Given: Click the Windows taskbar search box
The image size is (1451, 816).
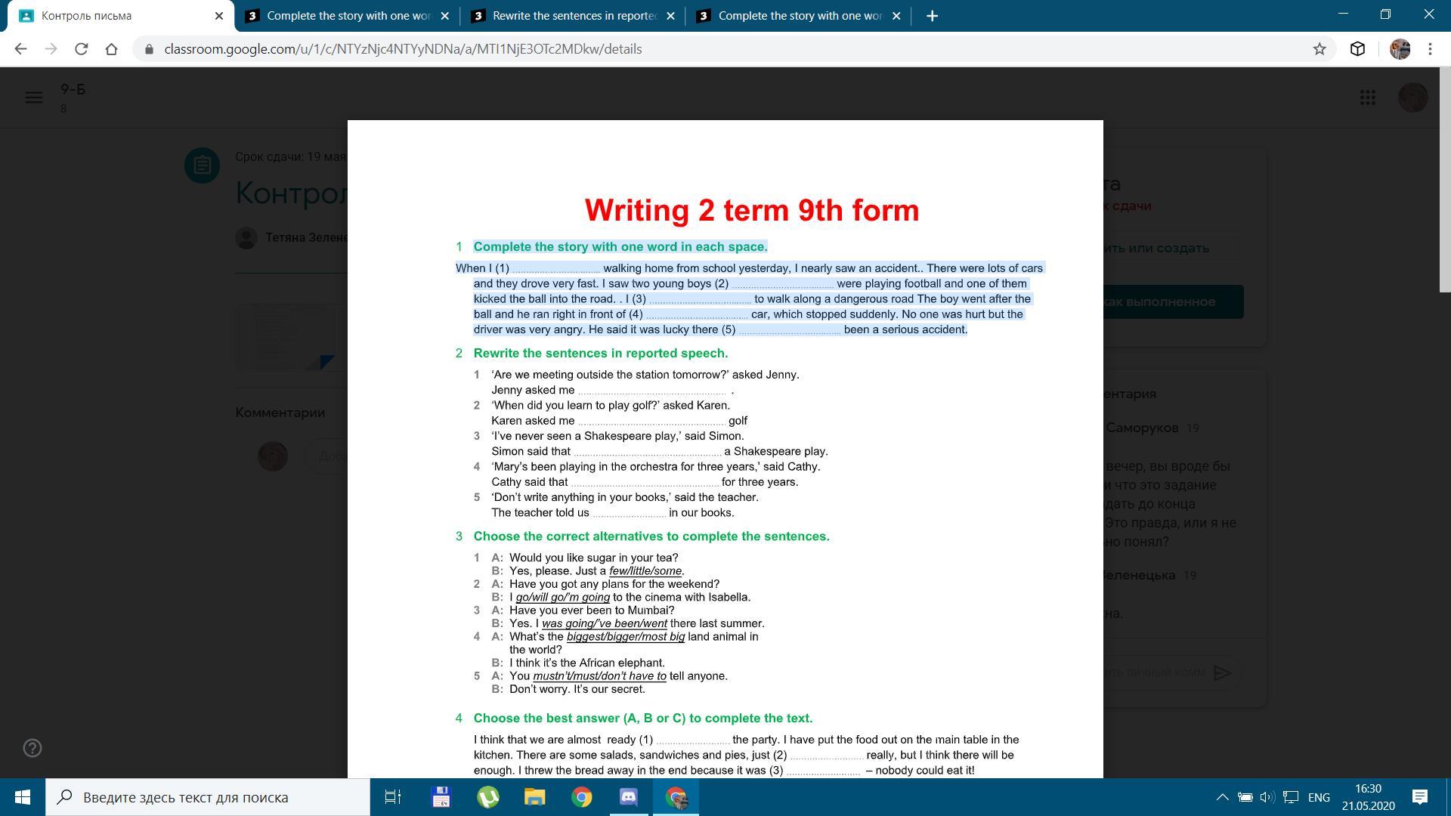Looking at the screenshot, I should pyautogui.click(x=208, y=797).
